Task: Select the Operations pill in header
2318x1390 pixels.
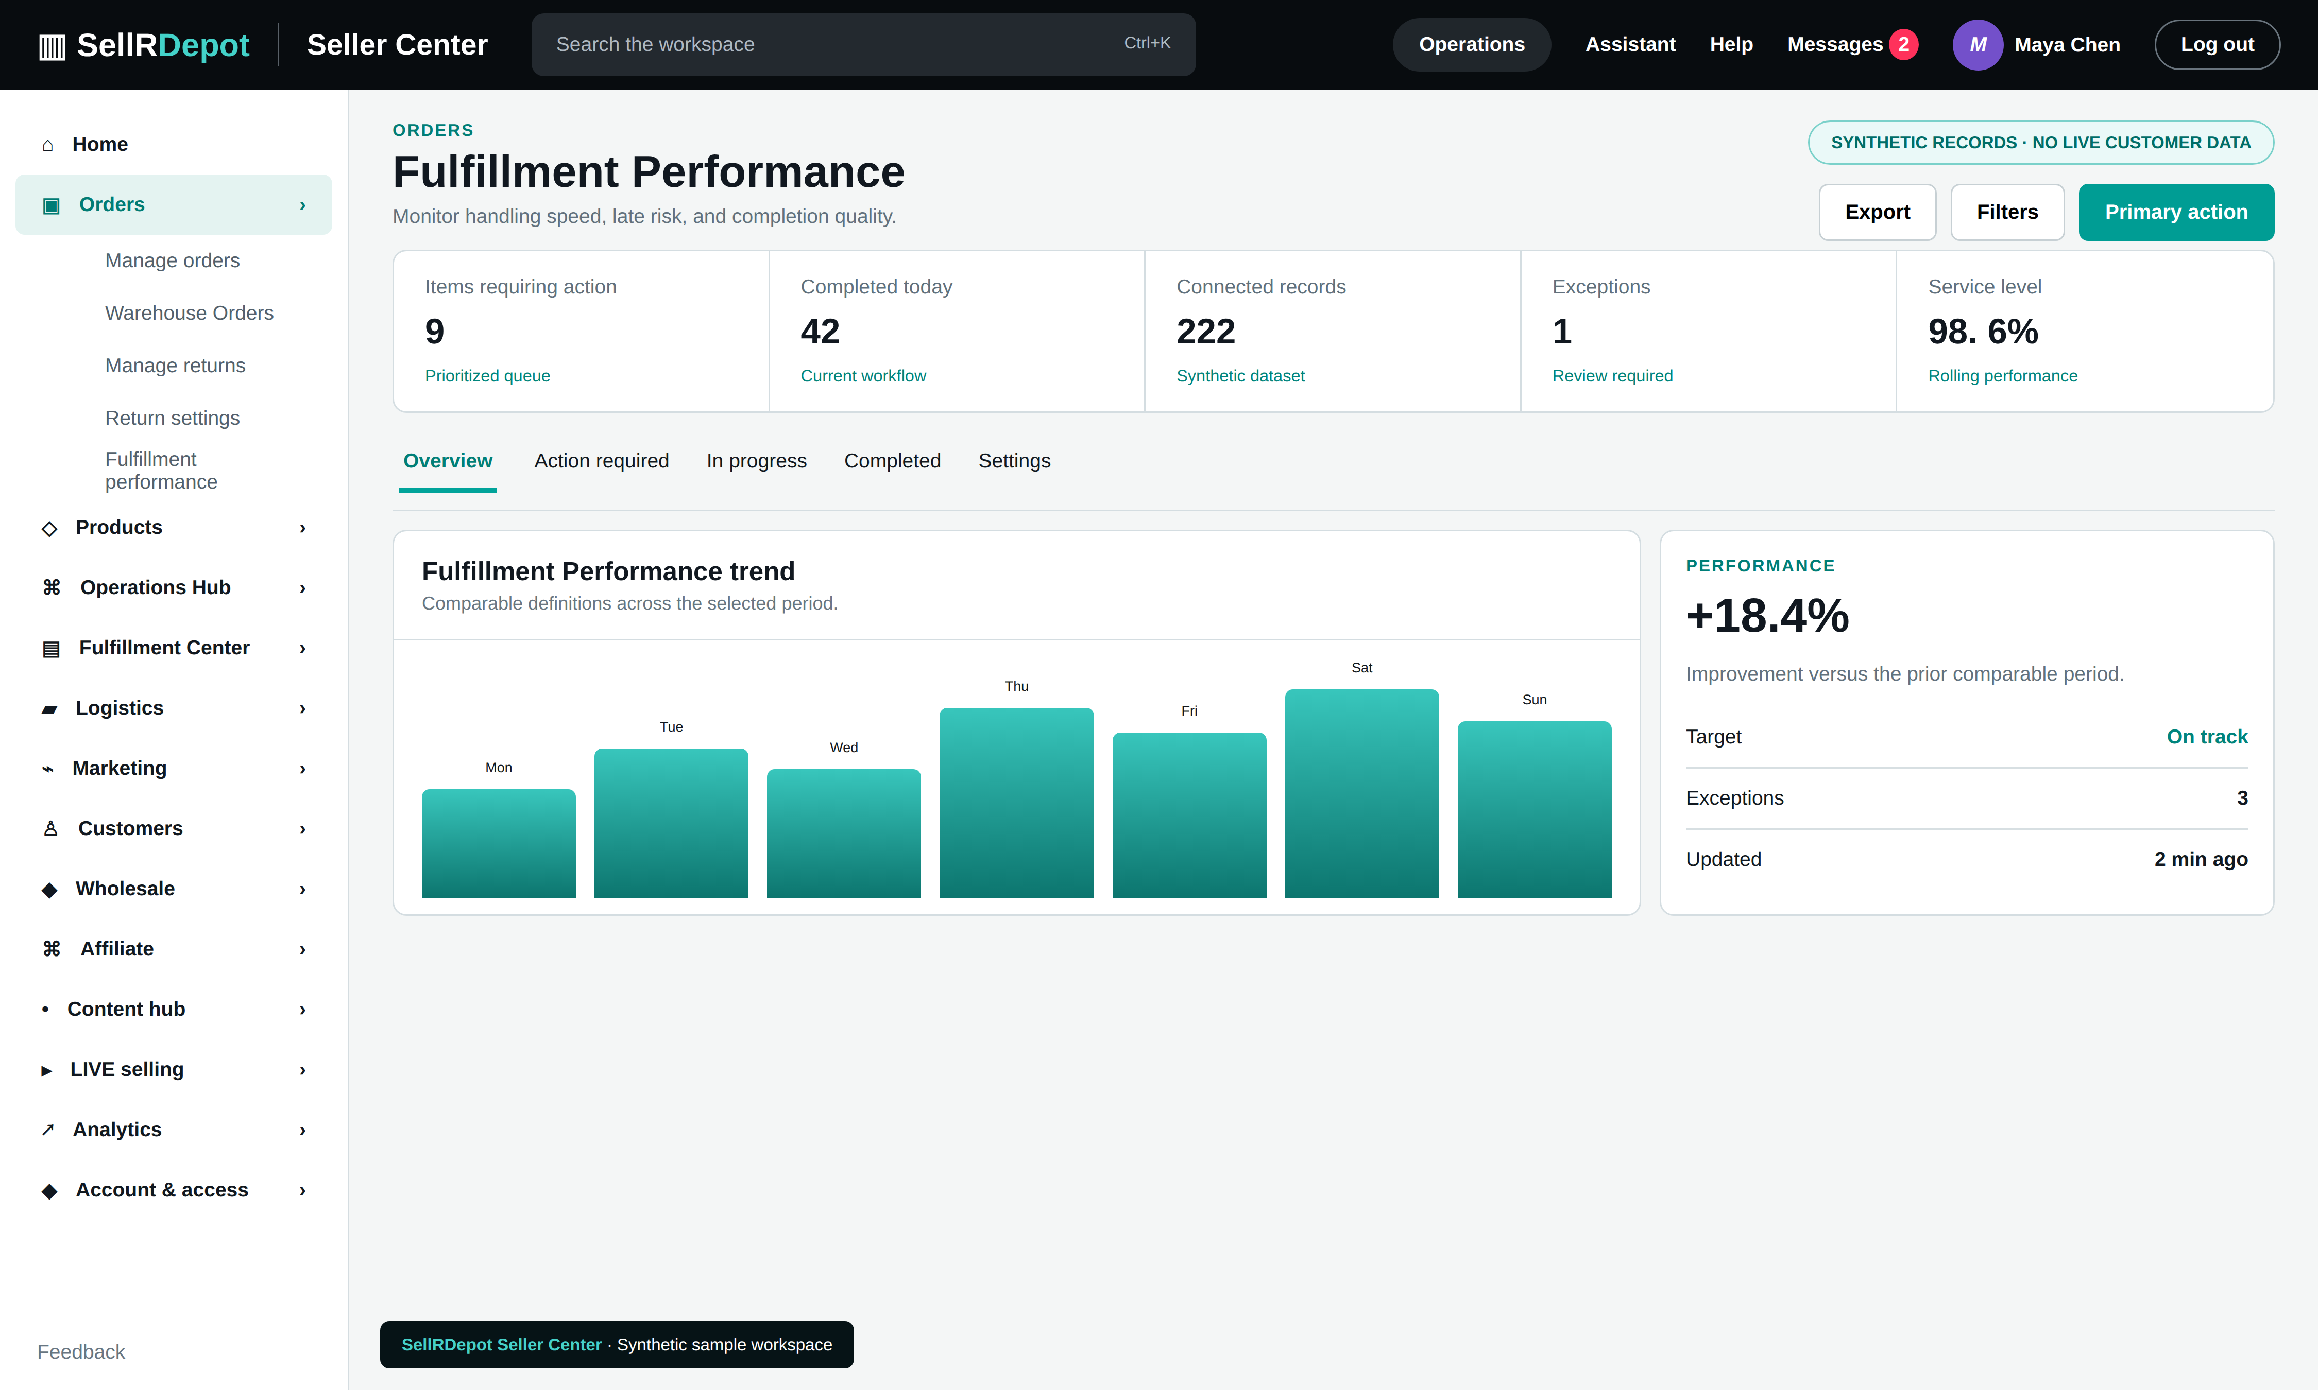Action: click(1471, 45)
